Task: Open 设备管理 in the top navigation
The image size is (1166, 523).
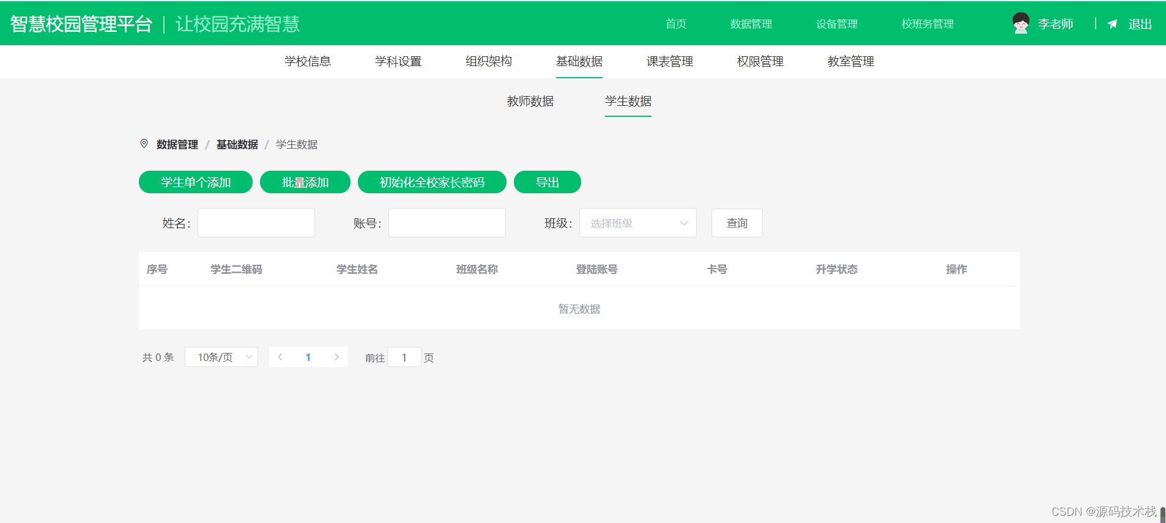Action: (x=837, y=24)
